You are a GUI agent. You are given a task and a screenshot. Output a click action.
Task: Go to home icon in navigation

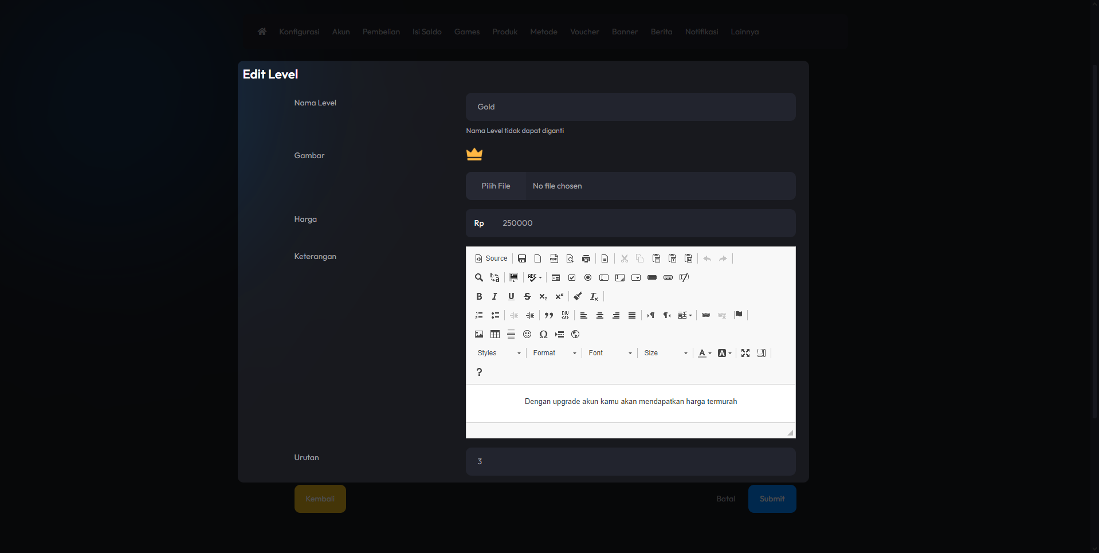click(x=262, y=32)
